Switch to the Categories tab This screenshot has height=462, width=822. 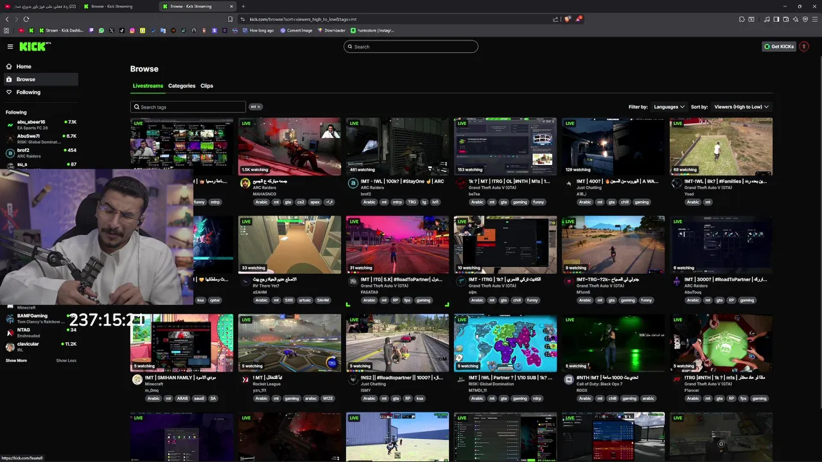click(182, 86)
